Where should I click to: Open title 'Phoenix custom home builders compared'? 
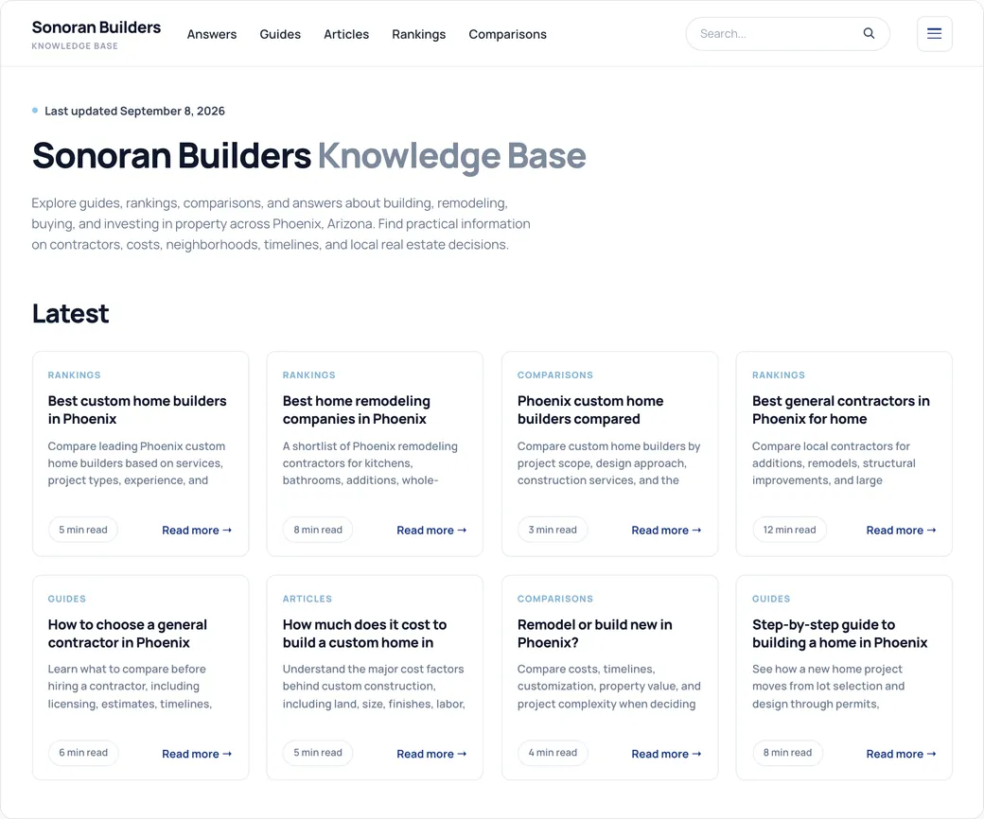coord(589,409)
